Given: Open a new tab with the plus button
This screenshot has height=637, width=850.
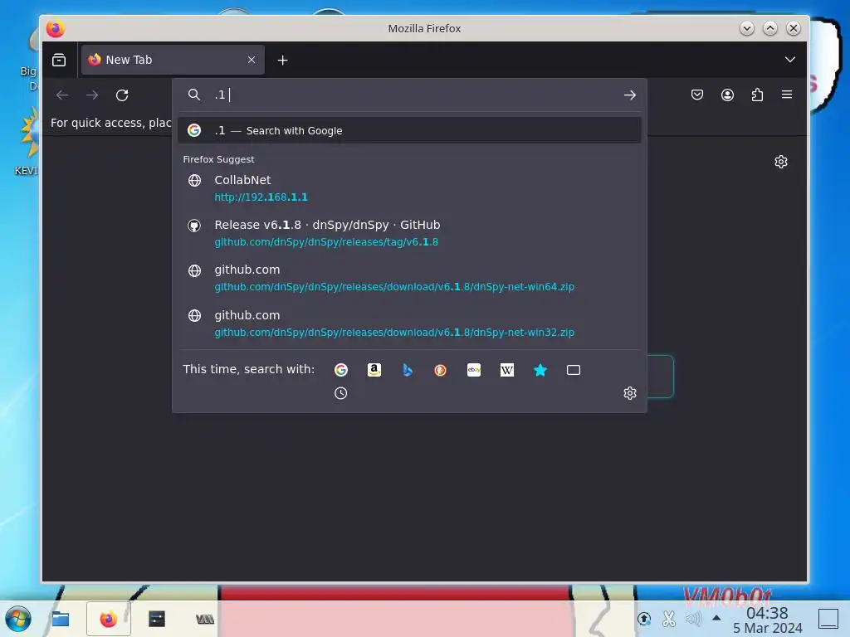Looking at the screenshot, I should point(282,60).
